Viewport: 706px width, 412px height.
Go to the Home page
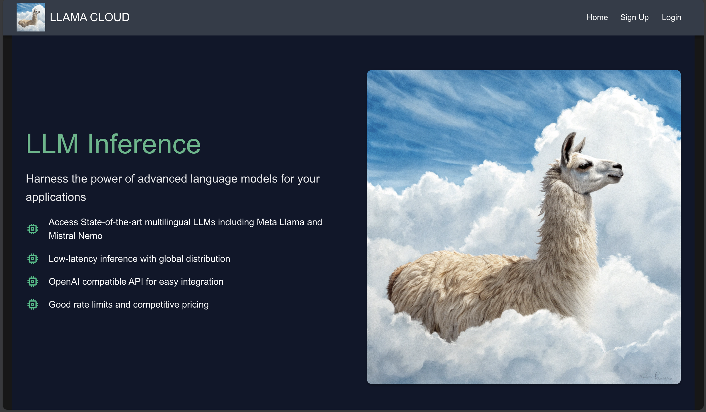point(597,17)
